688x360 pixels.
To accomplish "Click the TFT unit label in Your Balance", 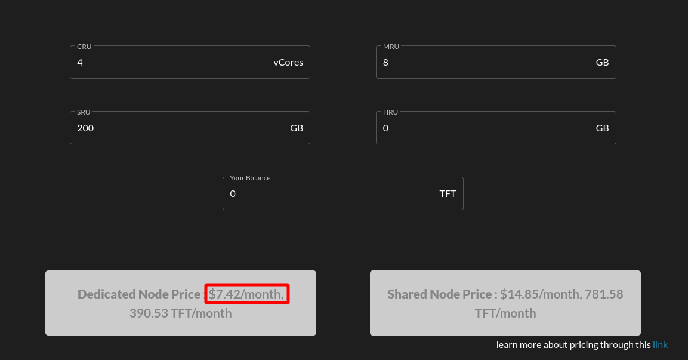I will 448,193.
